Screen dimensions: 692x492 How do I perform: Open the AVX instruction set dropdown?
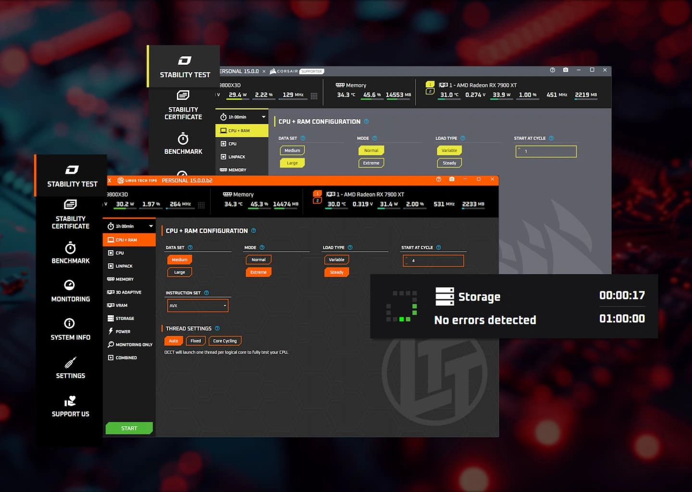pos(198,306)
